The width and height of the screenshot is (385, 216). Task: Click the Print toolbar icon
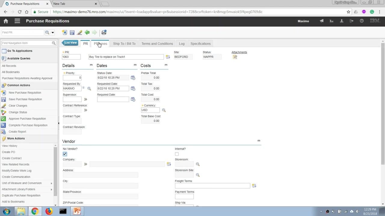pos(104,32)
